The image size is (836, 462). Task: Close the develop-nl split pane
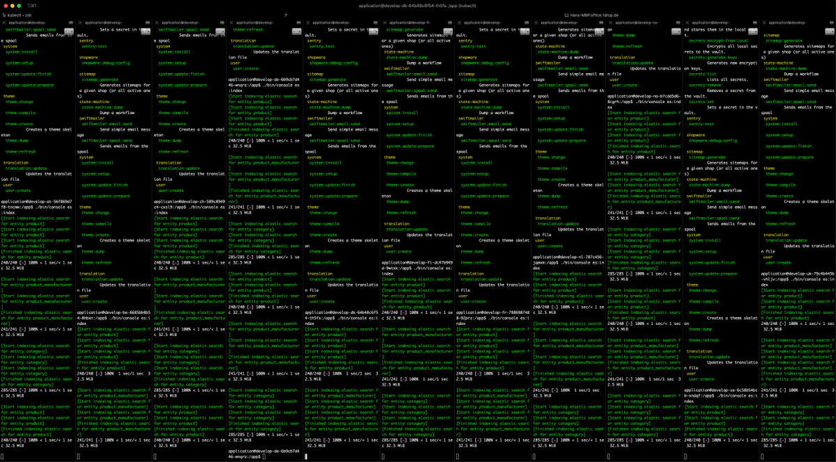535,23
